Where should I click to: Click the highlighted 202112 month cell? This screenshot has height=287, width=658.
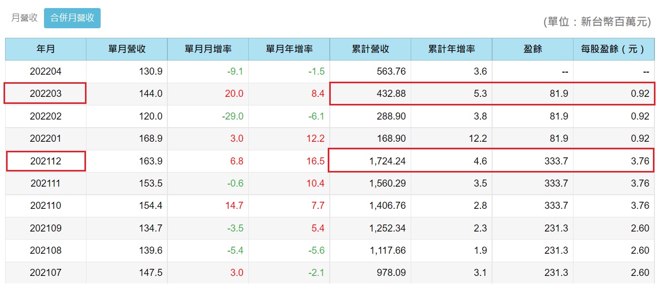coord(46,161)
